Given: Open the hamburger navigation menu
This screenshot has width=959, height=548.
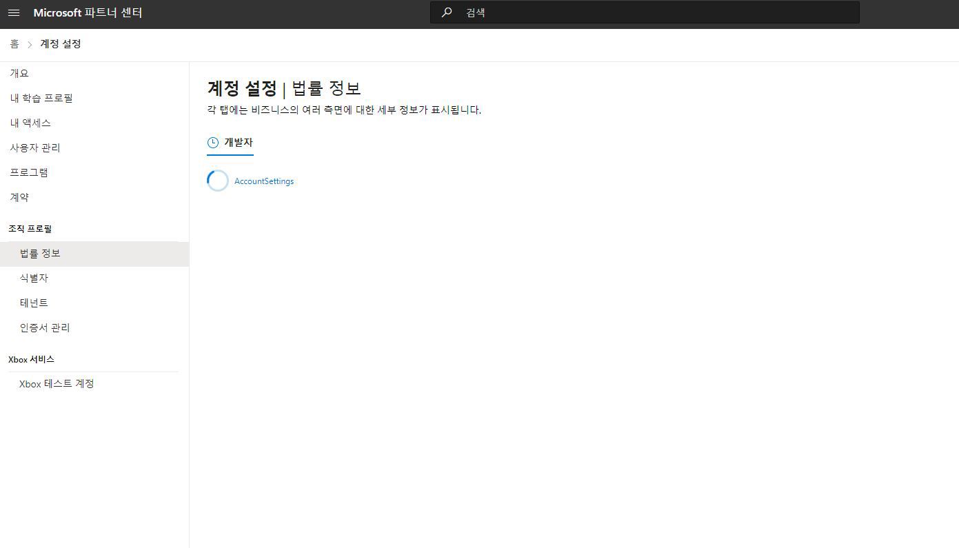Looking at the screenshot, I should [14, 13].
